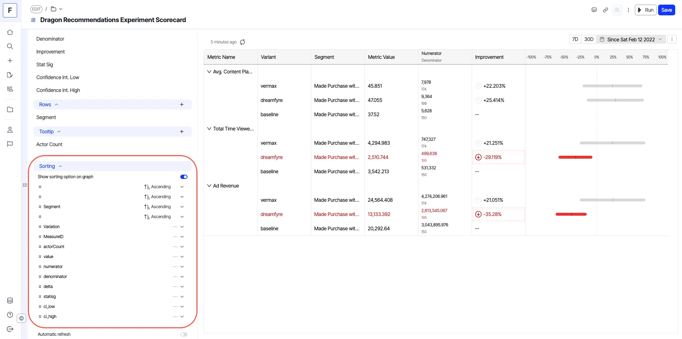Open the comments icon in top bar
The image size is (682, 339).
tap(594, 10)
